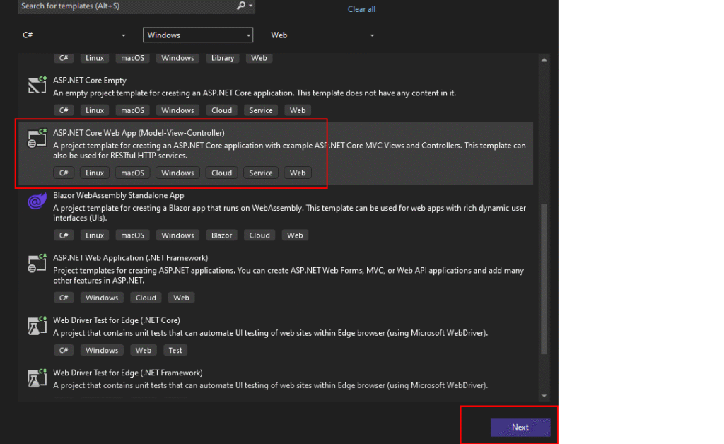
Task: Click the Cloud tag under ASP.NET Core Empty
Action: (x=221, y=110)
